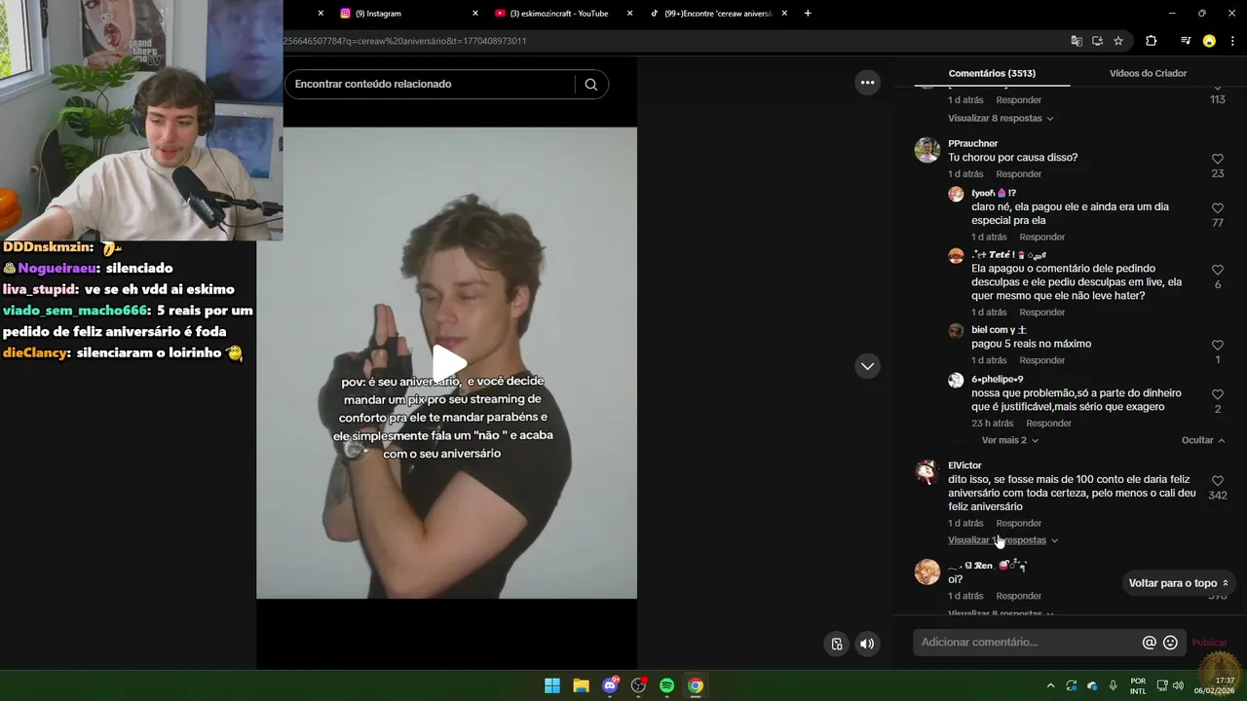Open Discord from the taskbar
This screenshot has width=1247, height=701.
[x=610, y=685]
